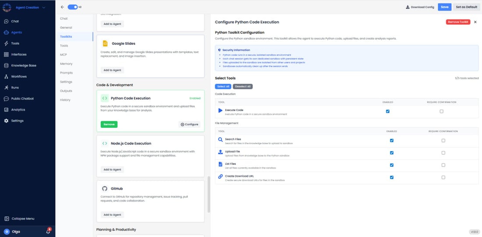The height and width of the screenshot is (237, 482).
Task: Click the Search Files magnifier icon
Action: 220,140
